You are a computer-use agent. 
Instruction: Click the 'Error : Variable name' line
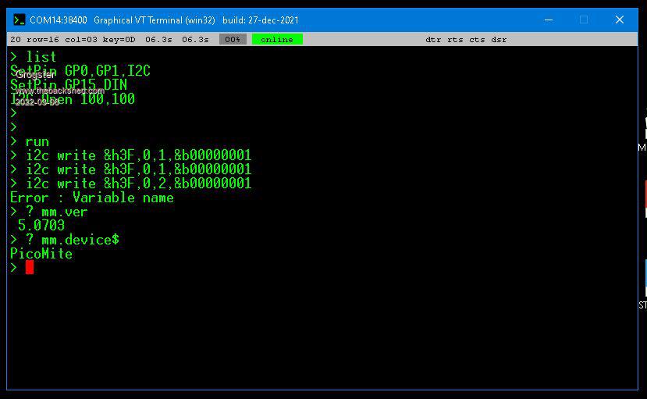pos(91,198)
